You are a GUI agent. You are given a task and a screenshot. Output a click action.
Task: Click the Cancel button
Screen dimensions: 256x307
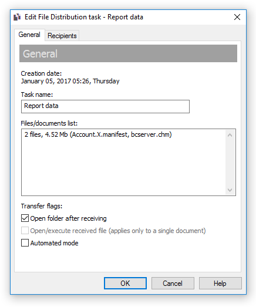(173, 283)
